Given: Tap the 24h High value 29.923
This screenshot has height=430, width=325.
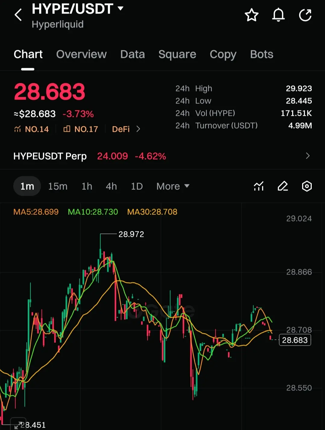Looking at the screenshot, I should 299,88.
